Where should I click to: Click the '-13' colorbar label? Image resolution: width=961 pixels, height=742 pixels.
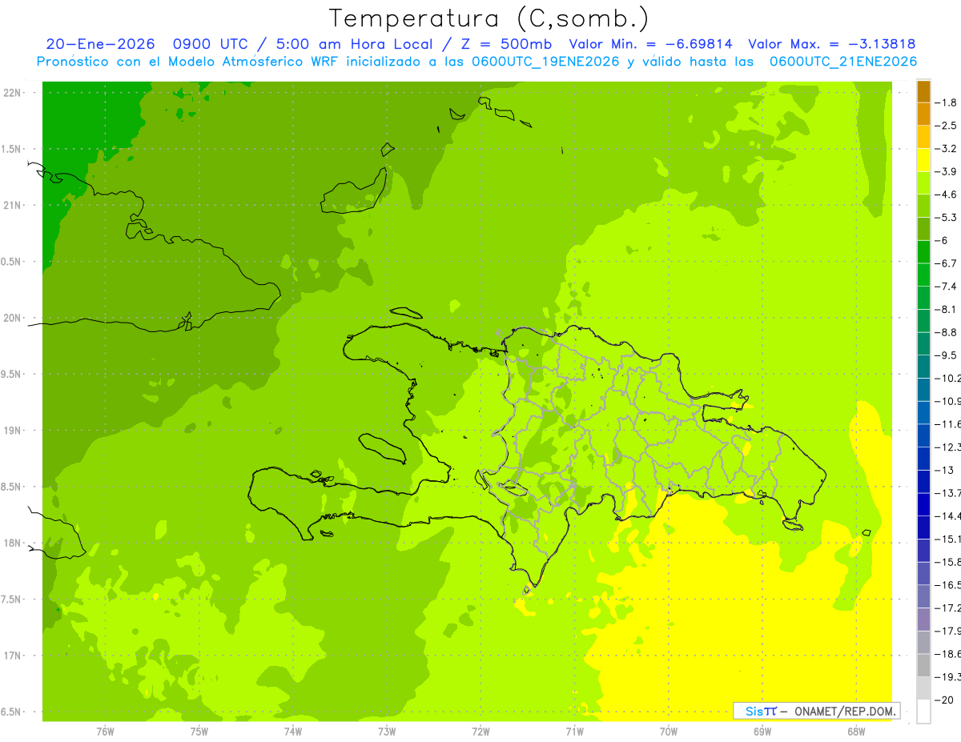[x=945, y=470]
